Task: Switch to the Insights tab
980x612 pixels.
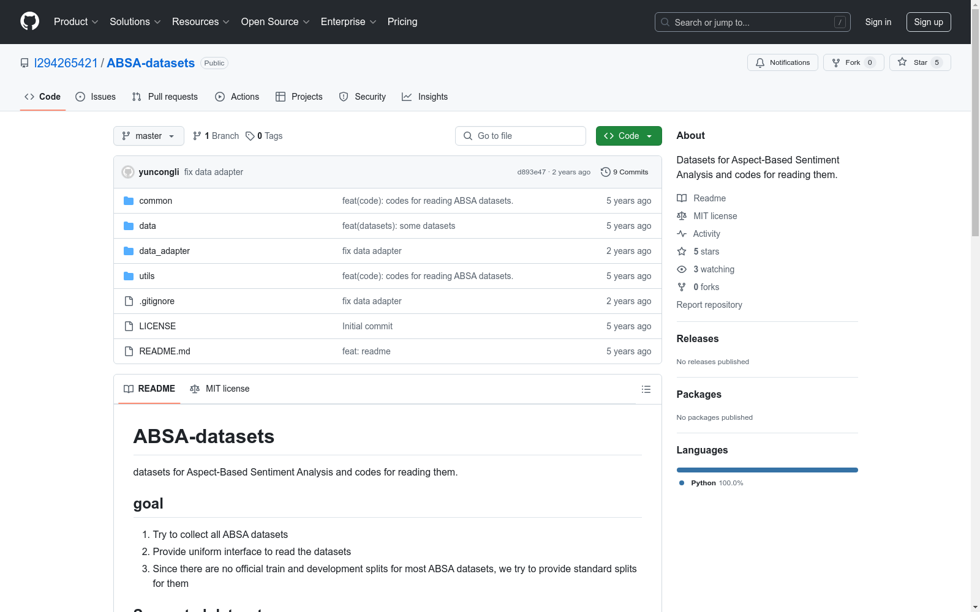Action: pyautogui.click(x=425, y=97)
